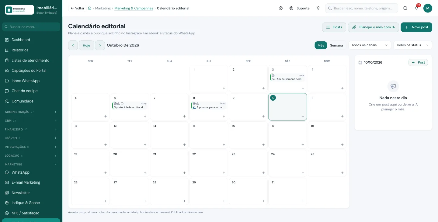Go to next month arrow
Viewport: 438px width, 222px height.
click(x=100, y=45)
